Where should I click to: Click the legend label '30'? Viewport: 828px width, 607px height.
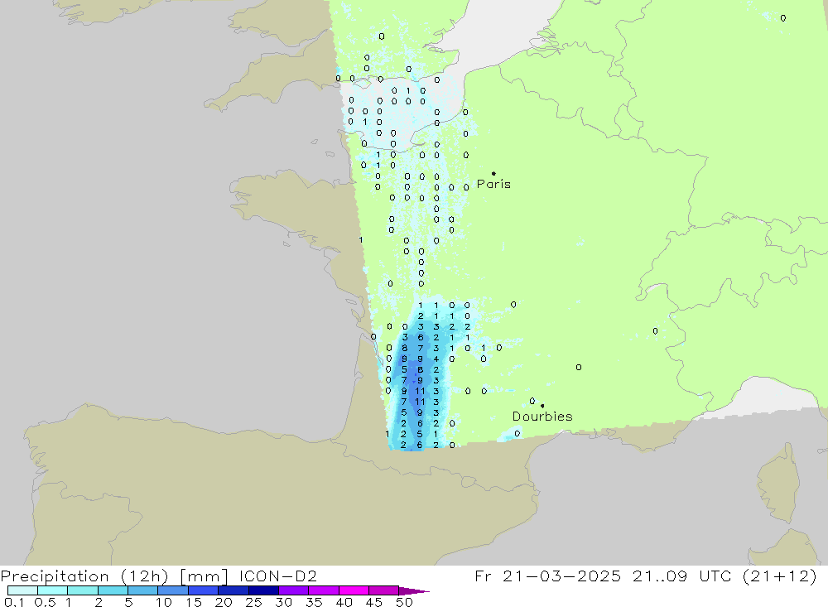pyautogui.click(x=284, y=602)
